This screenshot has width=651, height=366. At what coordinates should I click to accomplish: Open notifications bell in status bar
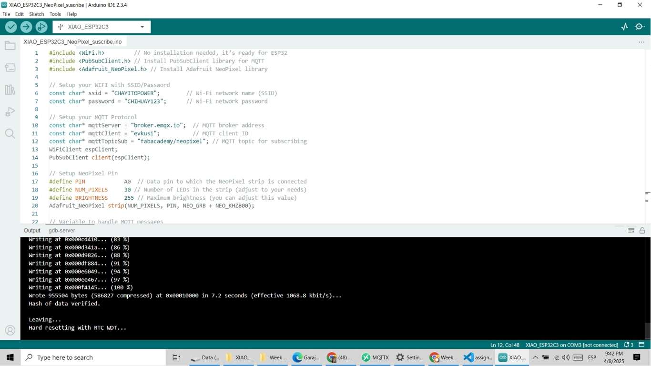pos(628,345)
